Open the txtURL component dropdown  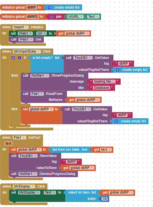pos(81,17)
